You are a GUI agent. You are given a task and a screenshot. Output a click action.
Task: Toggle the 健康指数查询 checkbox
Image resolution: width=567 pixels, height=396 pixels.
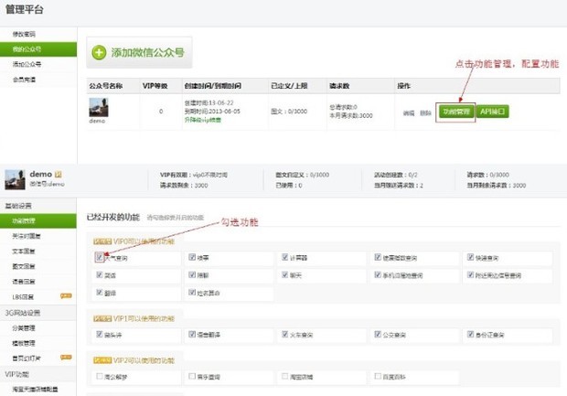(x=378, y=257)
